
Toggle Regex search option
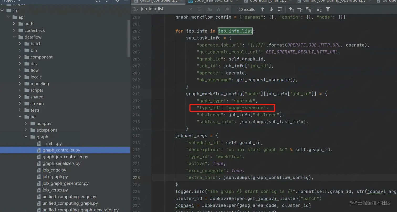(227, 9)
